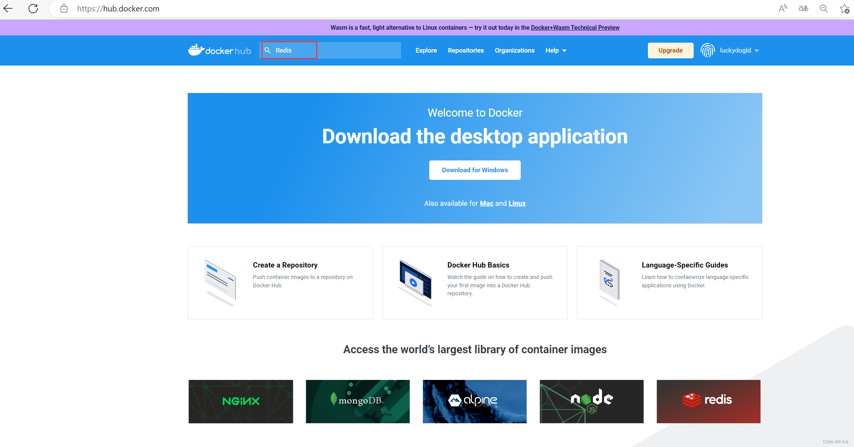Click the site lock icon in the address bar
Viewport: 854px width, 447px height.
[64, 8]
